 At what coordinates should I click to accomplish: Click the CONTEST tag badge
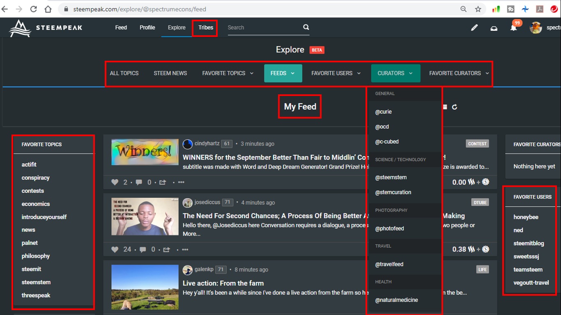click(x=477, y=144)
